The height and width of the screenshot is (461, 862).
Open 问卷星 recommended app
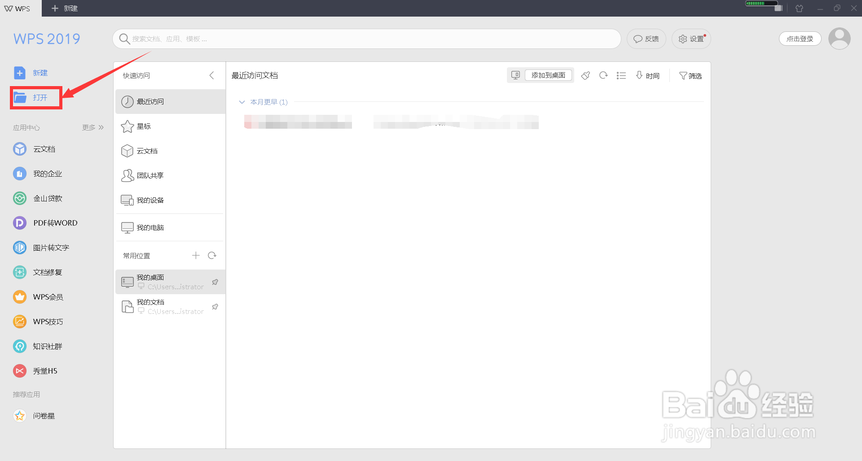tap(34, 416)
